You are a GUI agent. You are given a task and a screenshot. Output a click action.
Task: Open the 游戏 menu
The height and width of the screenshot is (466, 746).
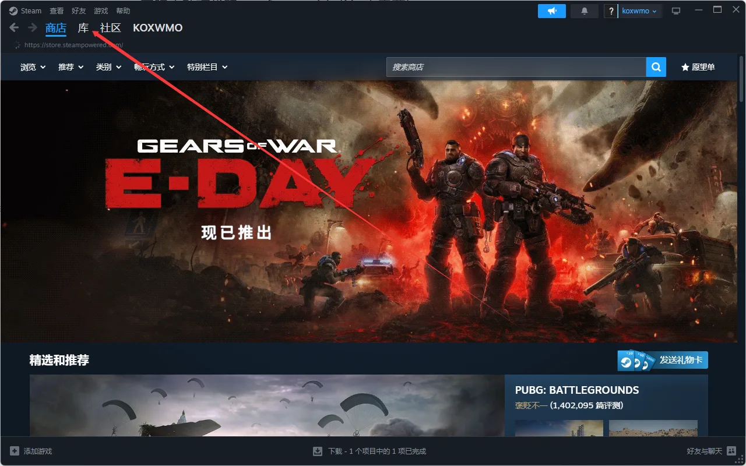tap(101, 11)
